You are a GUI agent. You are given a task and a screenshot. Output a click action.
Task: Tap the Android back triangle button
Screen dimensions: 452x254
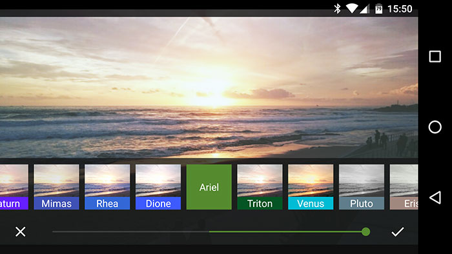click(x=435, y=198)
